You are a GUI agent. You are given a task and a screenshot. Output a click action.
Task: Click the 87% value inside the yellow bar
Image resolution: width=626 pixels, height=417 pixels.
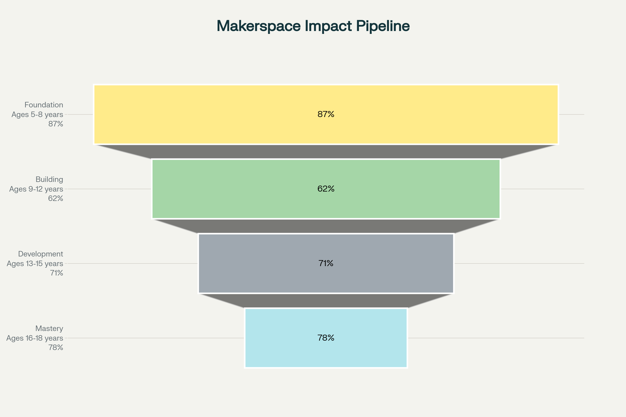326,114
